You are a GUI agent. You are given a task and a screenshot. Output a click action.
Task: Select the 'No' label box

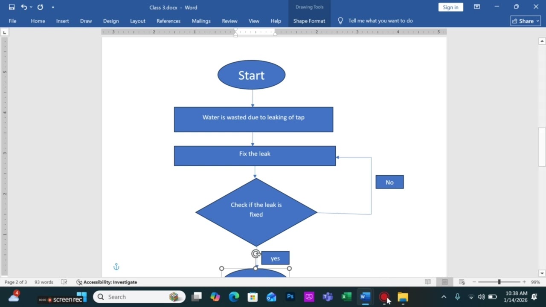[x=389, y=182]
